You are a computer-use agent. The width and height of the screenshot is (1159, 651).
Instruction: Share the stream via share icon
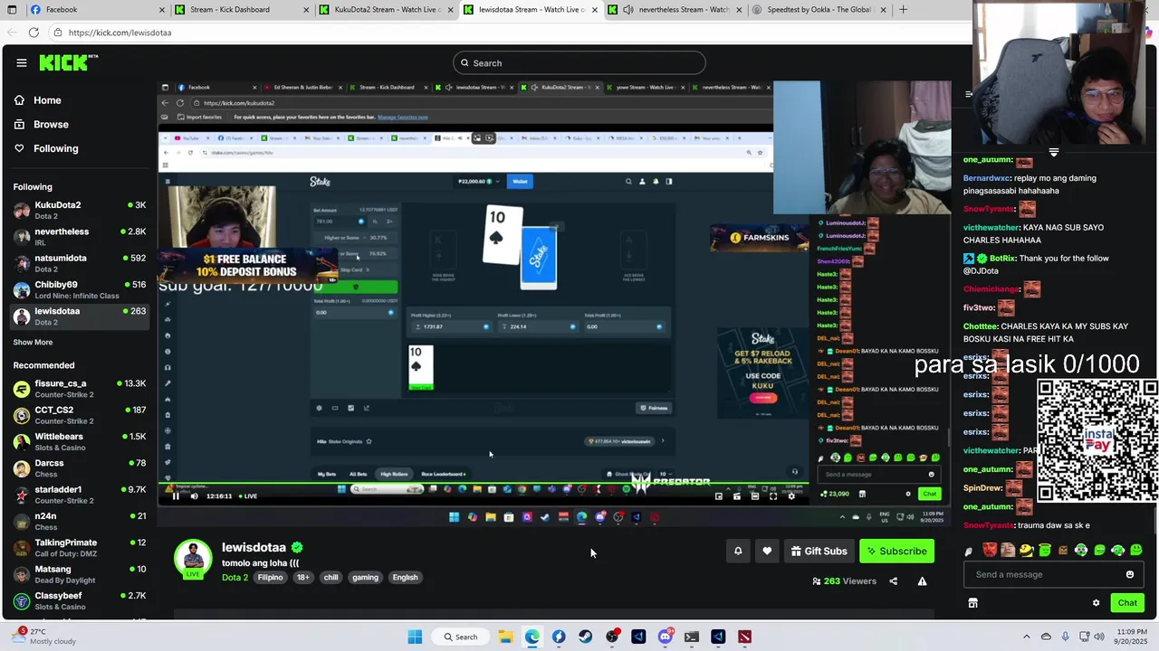894,581
